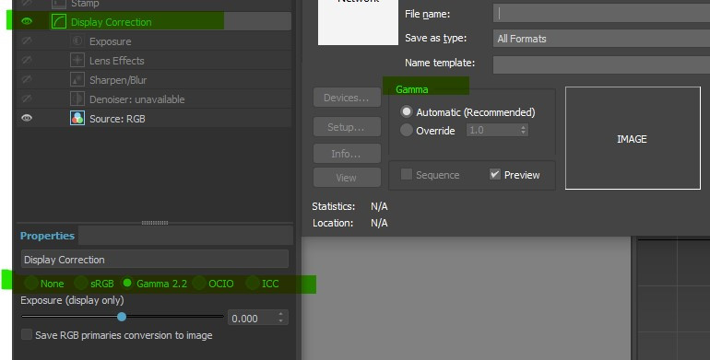The height and width of the screenshot is (360, 710).
Task: Click the exposure value spinner arrows
Action: click(280, 317)
